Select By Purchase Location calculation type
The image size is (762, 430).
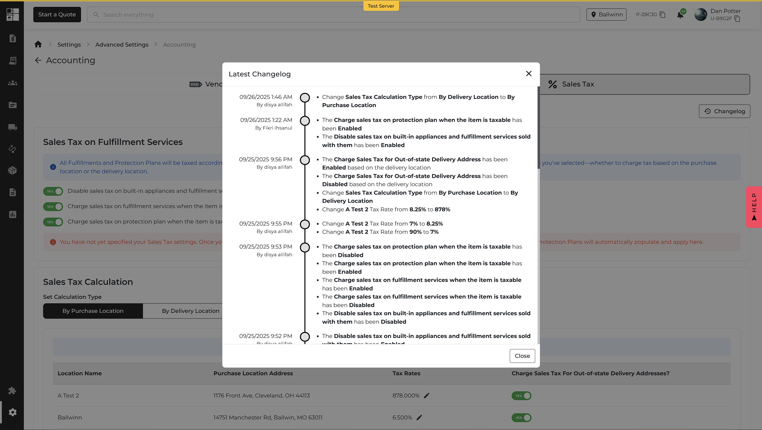[93, 311]
